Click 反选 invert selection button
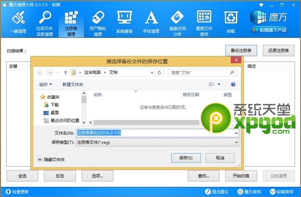The width and height of the screenshot is (301, 197). coord(60,176)
